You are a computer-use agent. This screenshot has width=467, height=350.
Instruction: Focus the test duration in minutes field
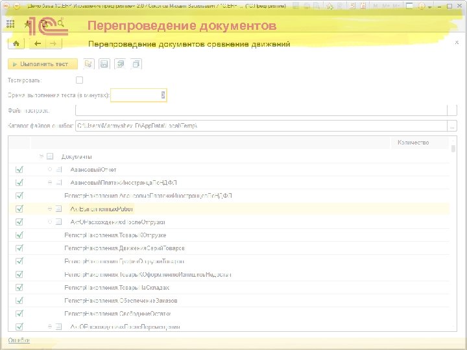click(x=139, y=95)
